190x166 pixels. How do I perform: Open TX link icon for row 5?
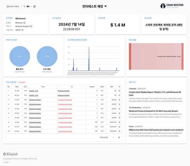coord(119,109)
